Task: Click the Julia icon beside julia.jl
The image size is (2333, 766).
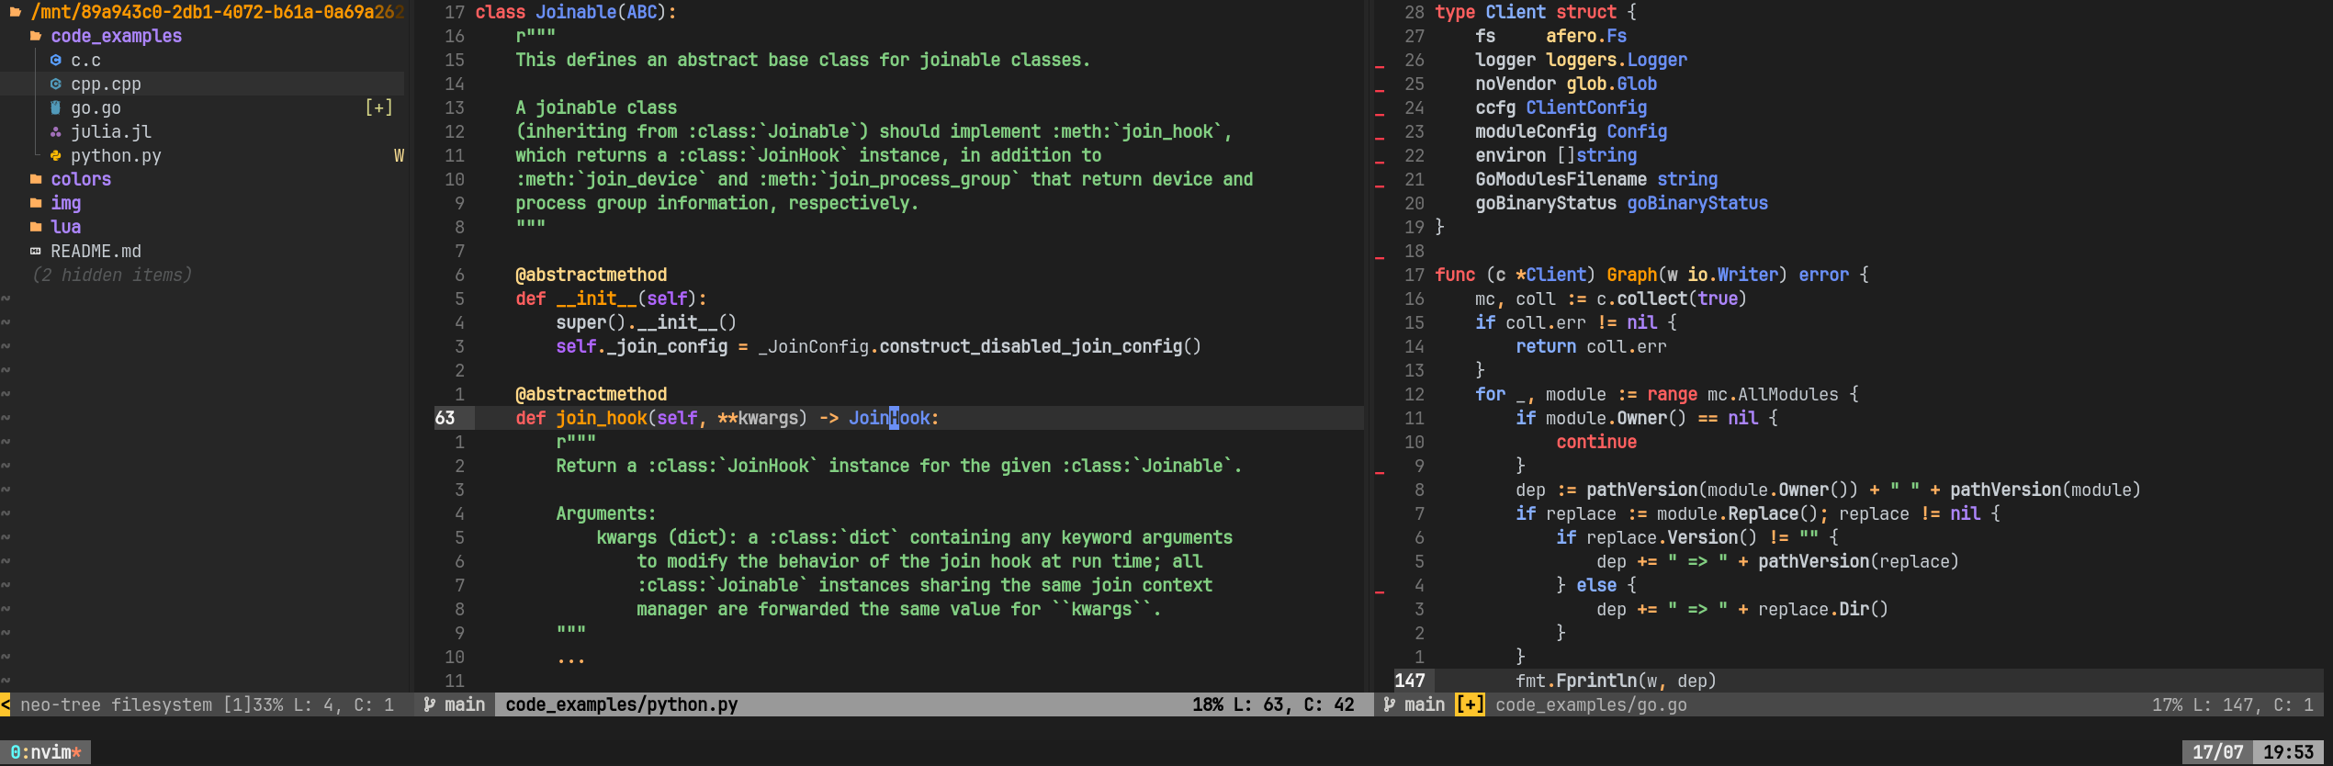Action: click(x=55, y=131)
